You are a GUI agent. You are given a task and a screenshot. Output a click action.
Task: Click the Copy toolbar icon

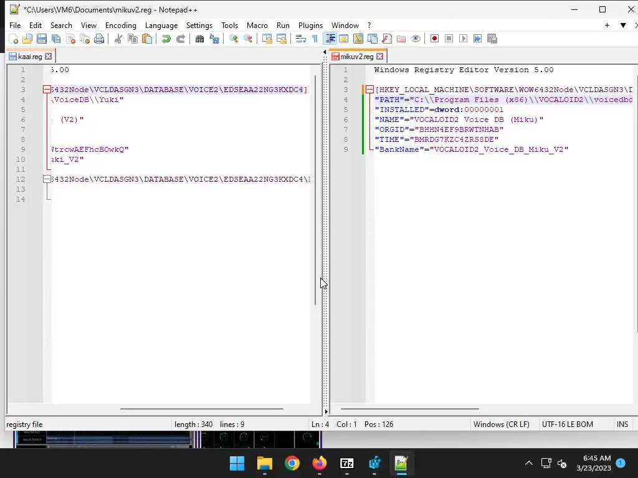click(x=133, y=39)
